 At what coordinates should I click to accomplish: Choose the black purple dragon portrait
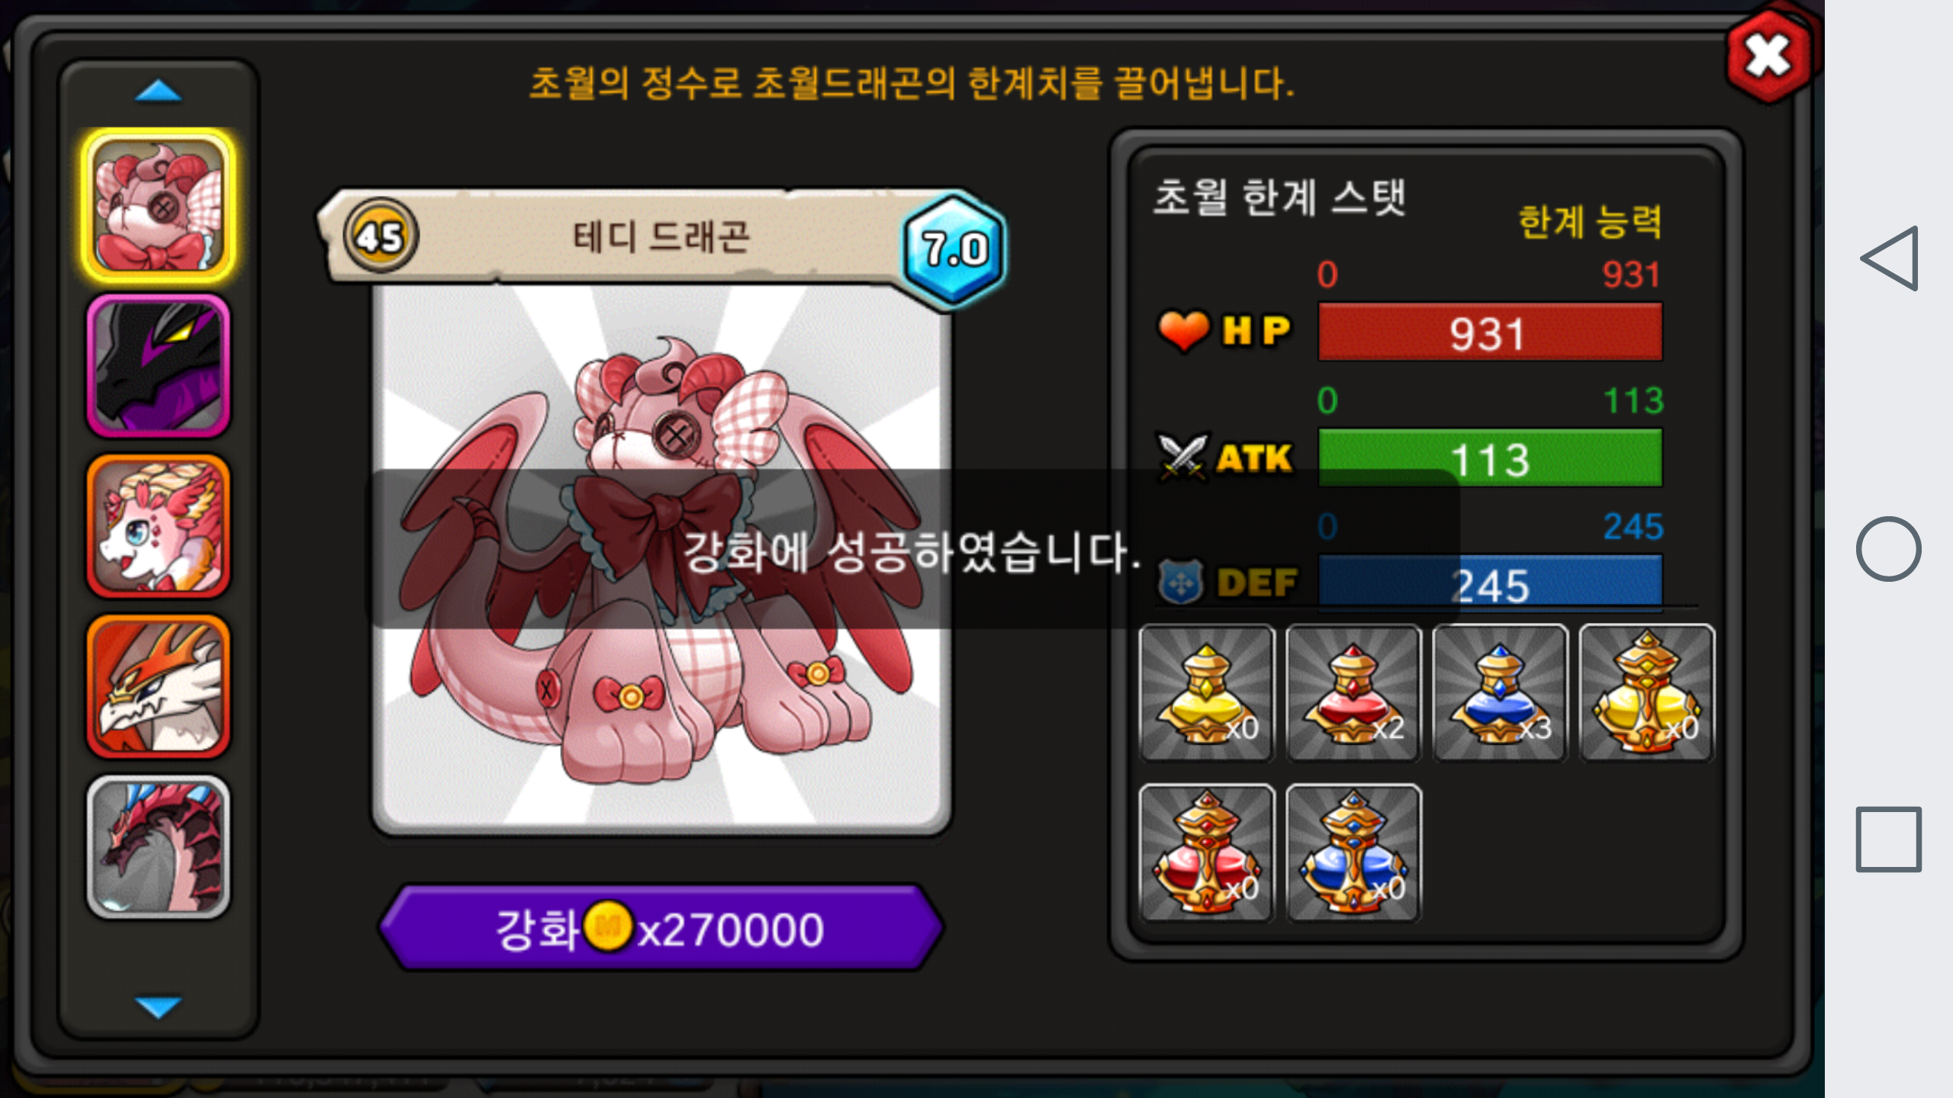pos(159,366)
